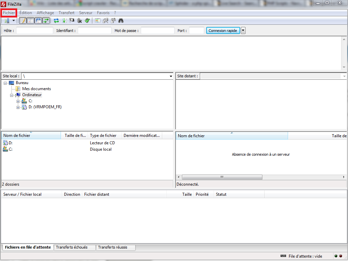Toggle synchronized browsing

(x=113, y=21)
